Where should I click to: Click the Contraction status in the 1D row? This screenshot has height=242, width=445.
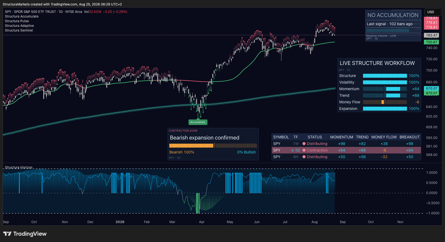317,150
